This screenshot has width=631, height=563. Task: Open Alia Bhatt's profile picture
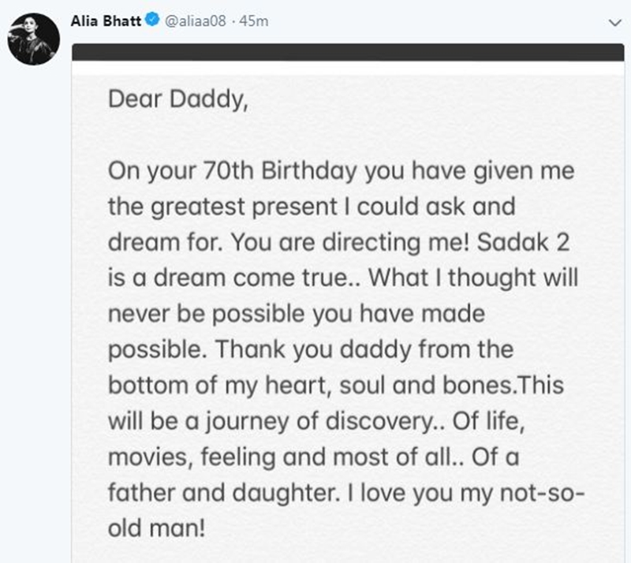tap(34, 39)
